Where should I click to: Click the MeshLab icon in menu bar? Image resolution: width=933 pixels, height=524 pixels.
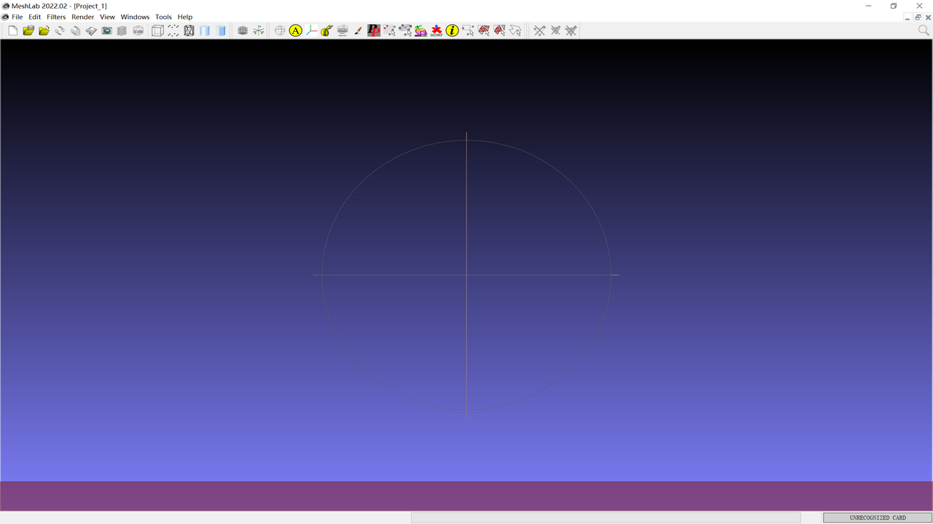pyautogui.click(x=5, y=17)
